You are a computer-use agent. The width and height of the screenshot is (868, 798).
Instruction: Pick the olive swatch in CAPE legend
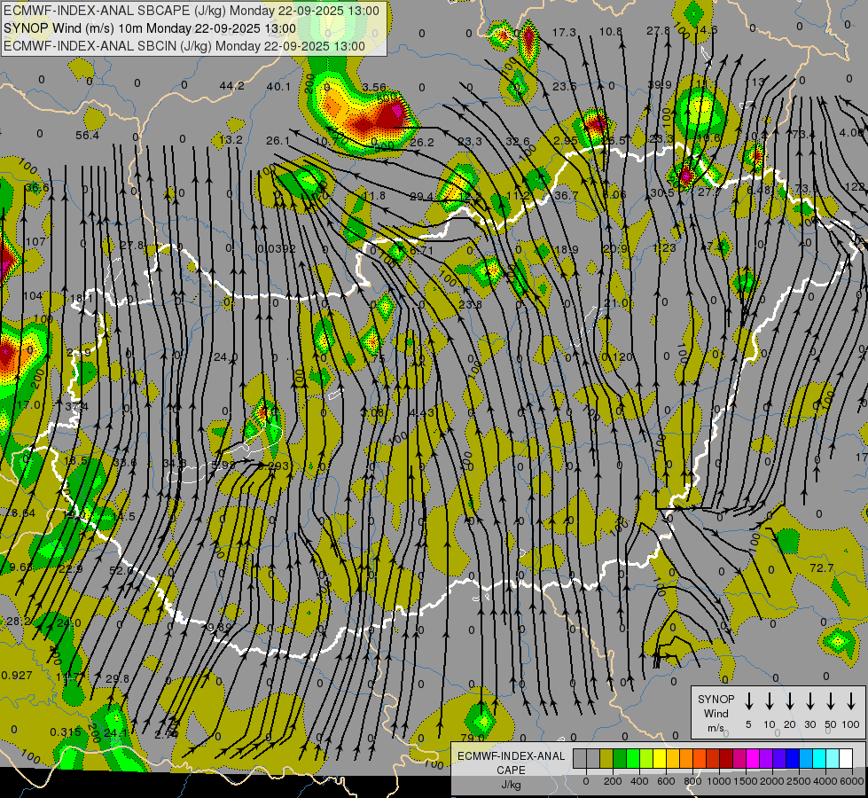[606, 759]
